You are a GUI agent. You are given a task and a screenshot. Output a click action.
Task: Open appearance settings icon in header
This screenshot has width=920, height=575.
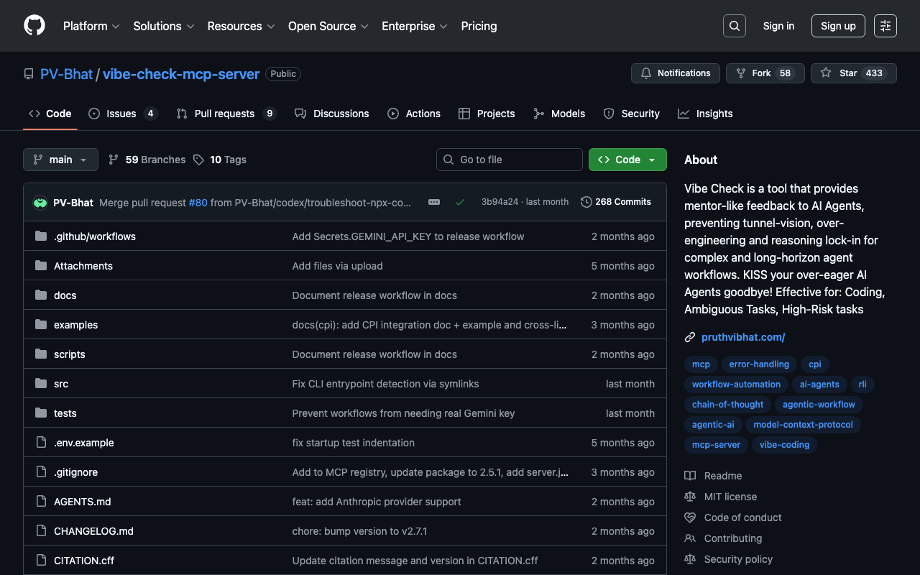(885, 26)
